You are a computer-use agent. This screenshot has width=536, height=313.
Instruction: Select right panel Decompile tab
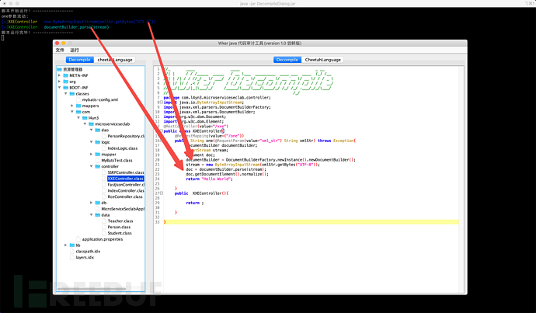point(287,60)
